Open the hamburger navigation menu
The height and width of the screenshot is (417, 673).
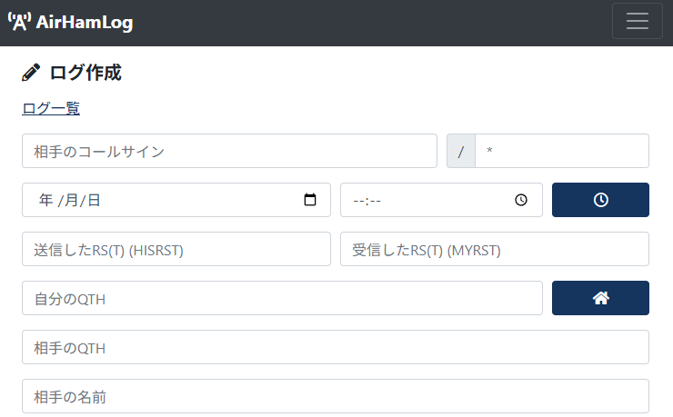tap(637, 21)
